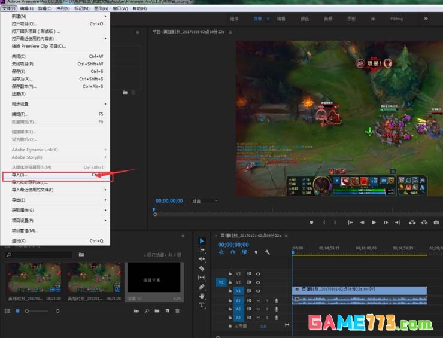Toggle lock on V3 track
The image size is (443, 338).
[230, 273]
